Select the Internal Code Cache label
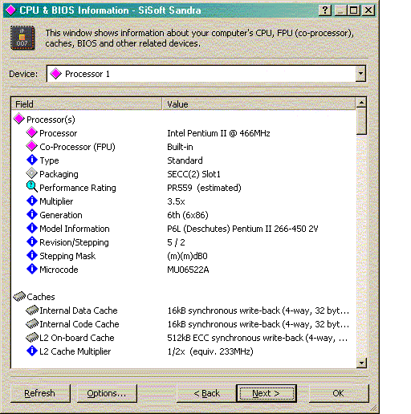411x414 pixels. pyautogui.click(x=79, y=324)
